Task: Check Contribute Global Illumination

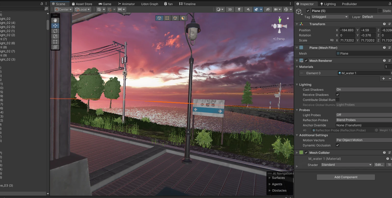Action: [x=337, y=100]
